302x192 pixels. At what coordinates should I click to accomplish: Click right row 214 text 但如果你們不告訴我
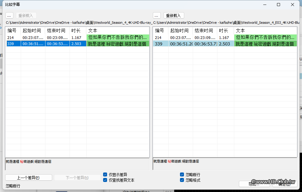pyautogui.click(x=265, y=37)
